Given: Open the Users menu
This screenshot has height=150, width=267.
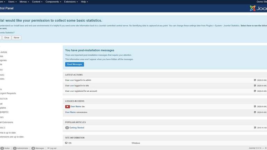Looking at the screenshot, I should point(12,2).
